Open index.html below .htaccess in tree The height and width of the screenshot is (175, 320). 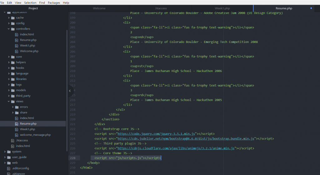(x=23, y=146)
